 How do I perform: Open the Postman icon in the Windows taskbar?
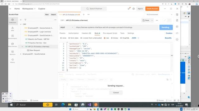tap(96, 105)
